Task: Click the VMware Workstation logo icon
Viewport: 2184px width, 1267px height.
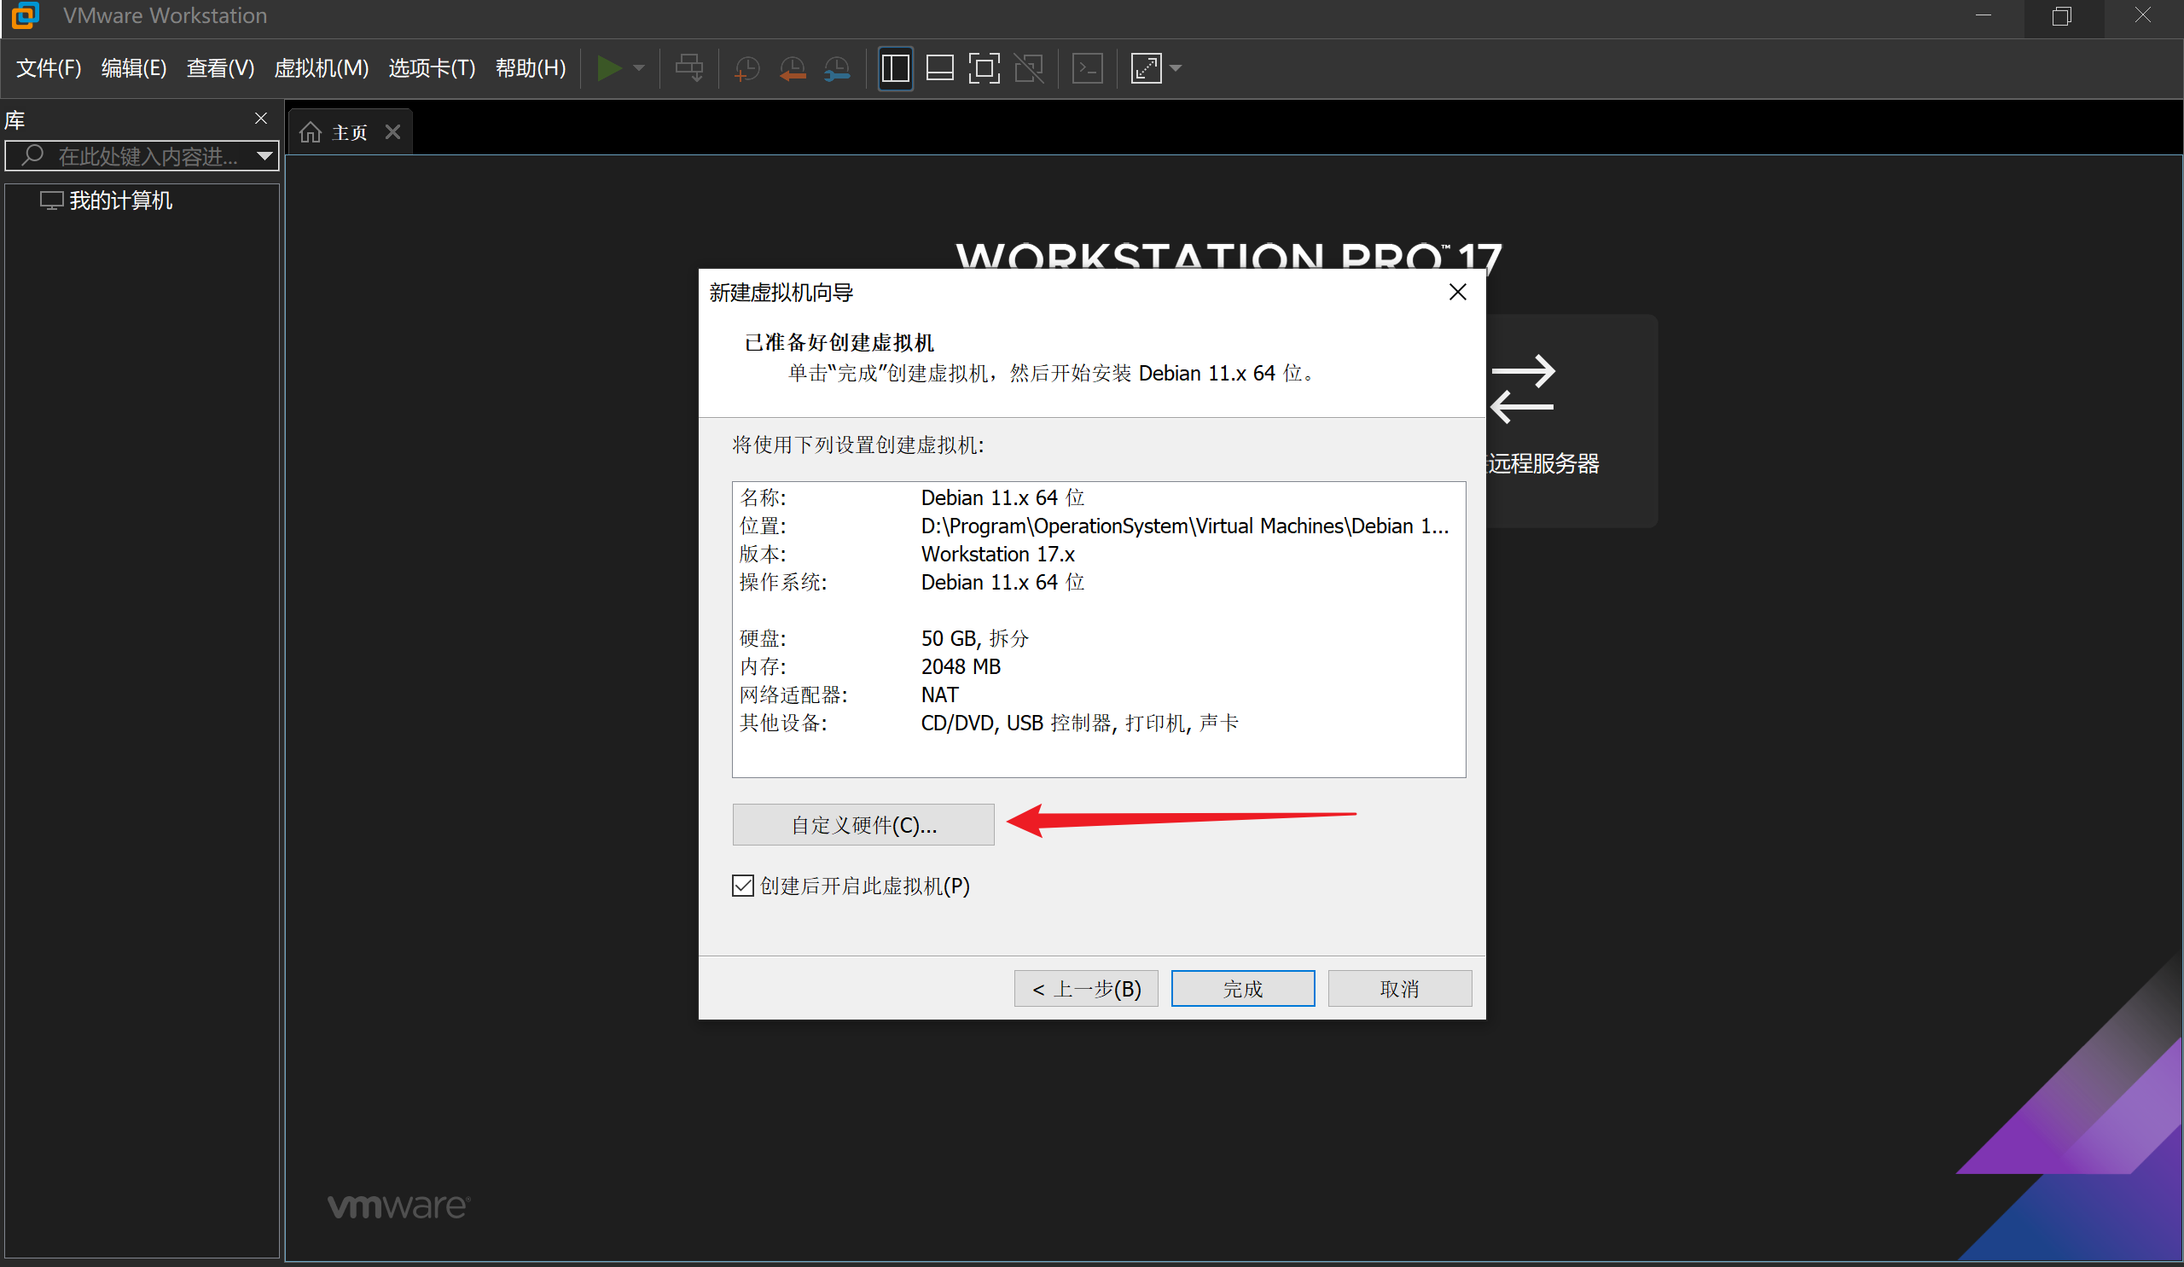Action: (25, 15)
